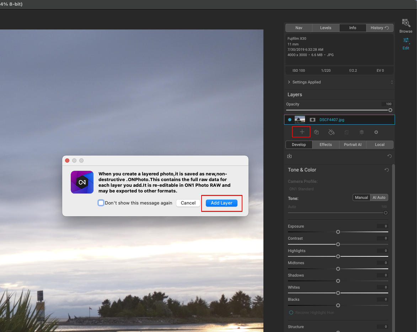This screenshot has width=417, height=332.
Task: Select the Manual tone mode
Action: 361,197
